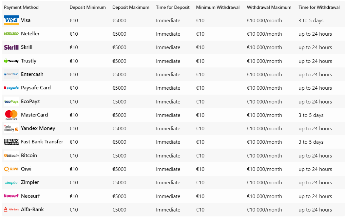Click the green Trustly logo icon
Viewport: 345px width, 220px height.
pos(11,61)
